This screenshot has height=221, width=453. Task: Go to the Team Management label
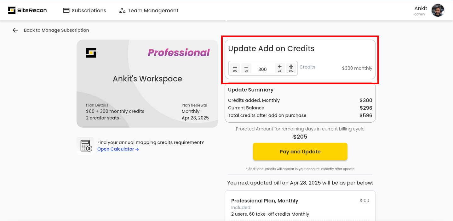click(x=153, y=10)
